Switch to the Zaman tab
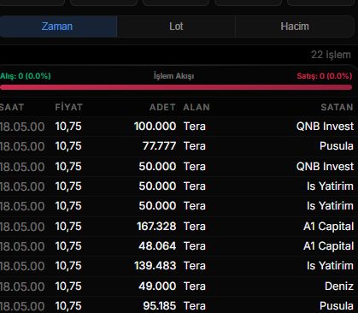 58,27
